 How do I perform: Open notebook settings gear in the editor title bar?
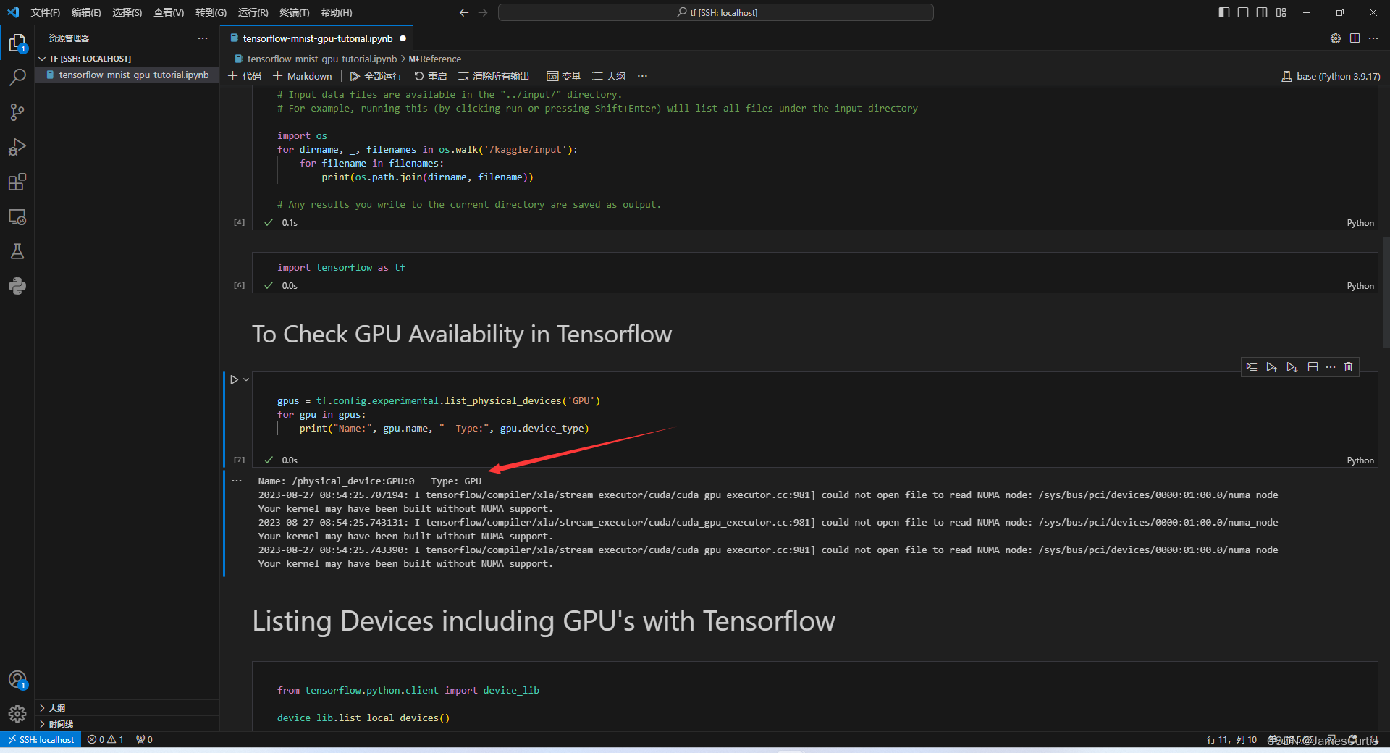pos(1336,38)
